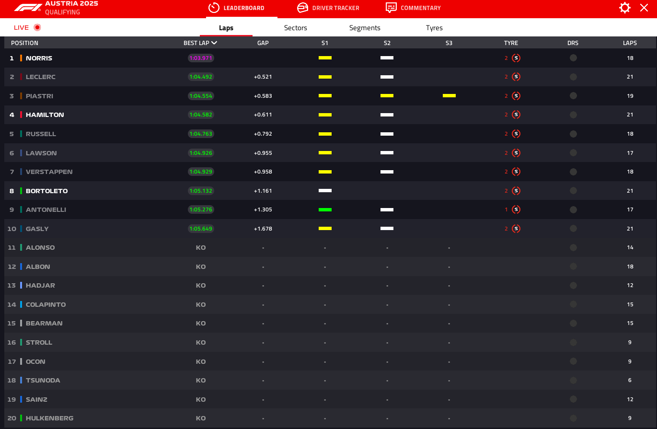Click Piastri DRS indicator dot
Screen dimensions: 657x429
pyautogui.click(x=573, y=96)
